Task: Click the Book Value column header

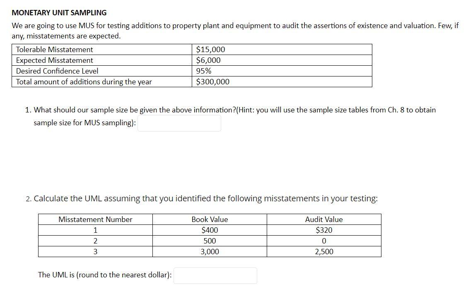Action: pos(210,219)
